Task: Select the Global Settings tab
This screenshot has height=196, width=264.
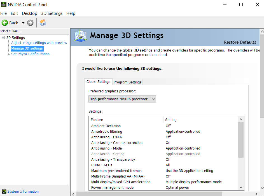Action: [99, 82]
